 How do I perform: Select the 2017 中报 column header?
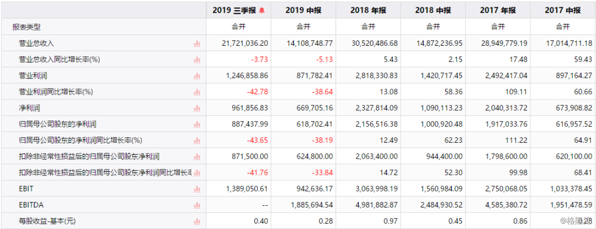tap(563, 11)
